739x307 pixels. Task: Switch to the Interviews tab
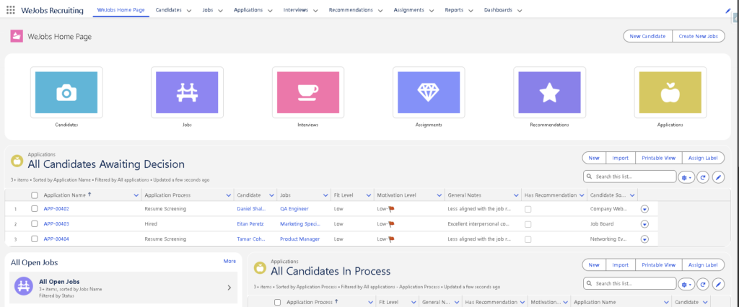[x=296, y=10]
